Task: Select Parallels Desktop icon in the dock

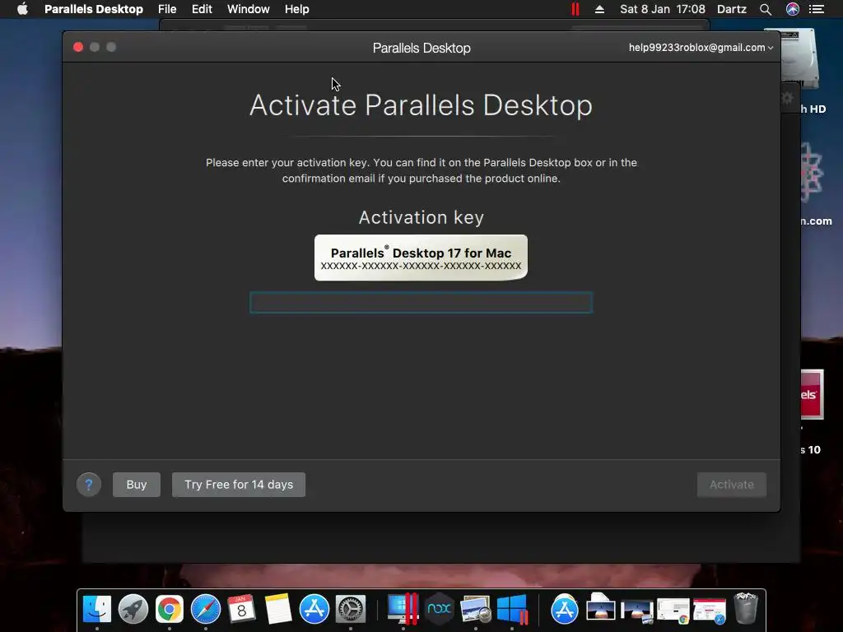Action: point(403,609)
